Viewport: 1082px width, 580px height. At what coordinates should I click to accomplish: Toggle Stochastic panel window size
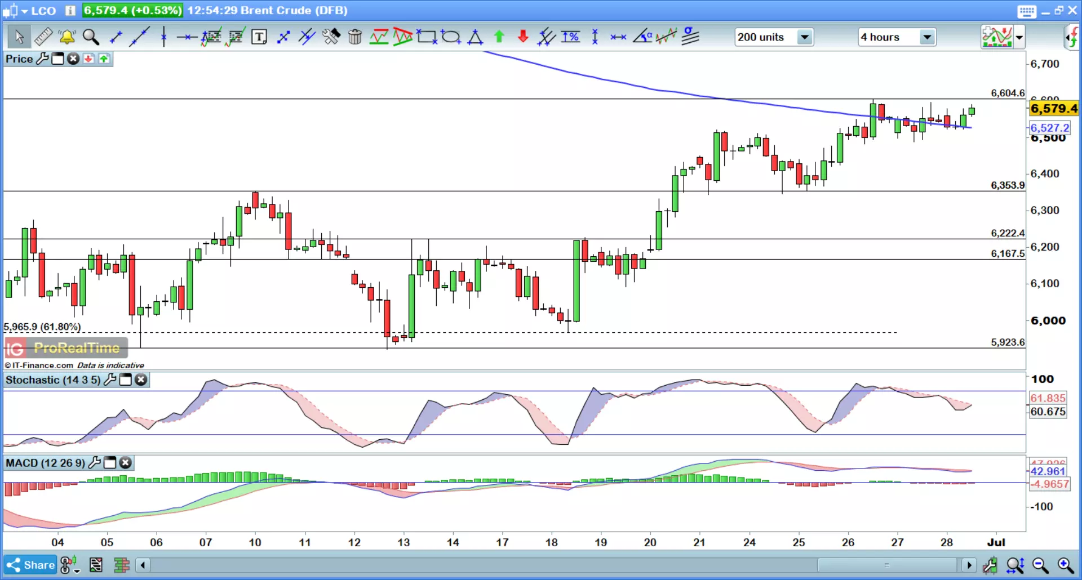pyautogui.click(x=125, y=380)
